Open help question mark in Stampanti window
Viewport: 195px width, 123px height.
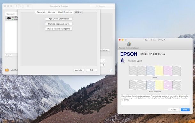point(111,70)
